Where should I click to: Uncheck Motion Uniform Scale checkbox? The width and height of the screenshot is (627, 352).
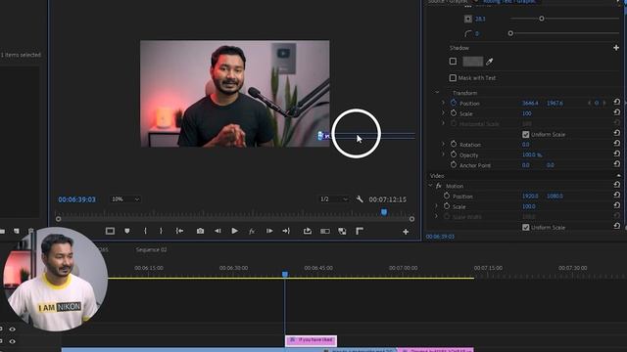[x=525, y=228]
